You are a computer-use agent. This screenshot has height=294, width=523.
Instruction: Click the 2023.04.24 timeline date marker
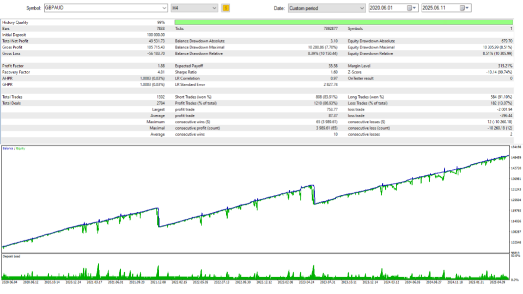point(307,283)
